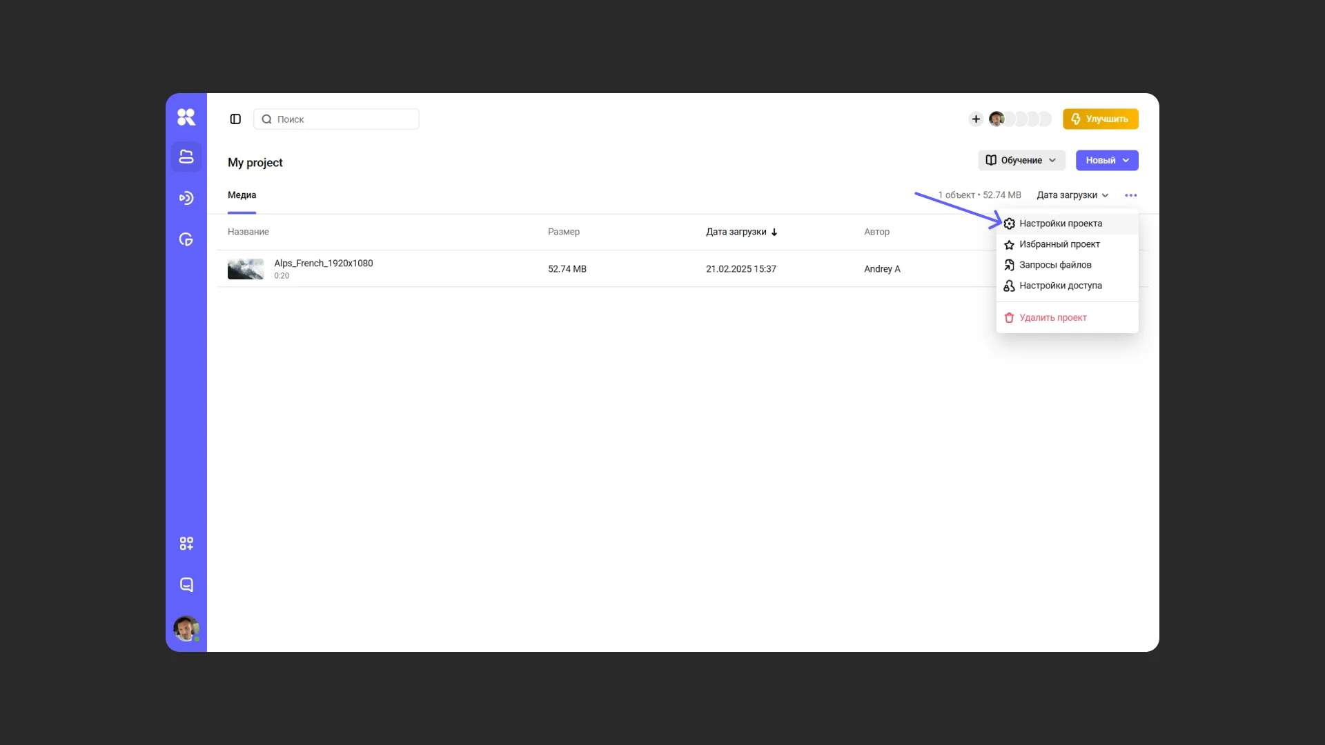Click the search magnifier icon
This screenshot has height=745, width=1325.
[266, 119]
